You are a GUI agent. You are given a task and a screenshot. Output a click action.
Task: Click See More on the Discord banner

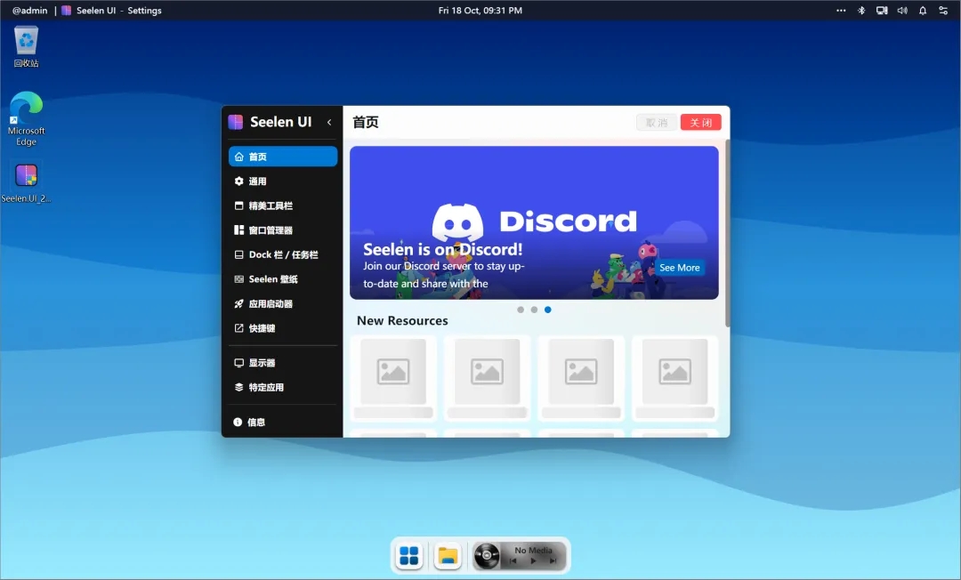(x=679, y=267)
